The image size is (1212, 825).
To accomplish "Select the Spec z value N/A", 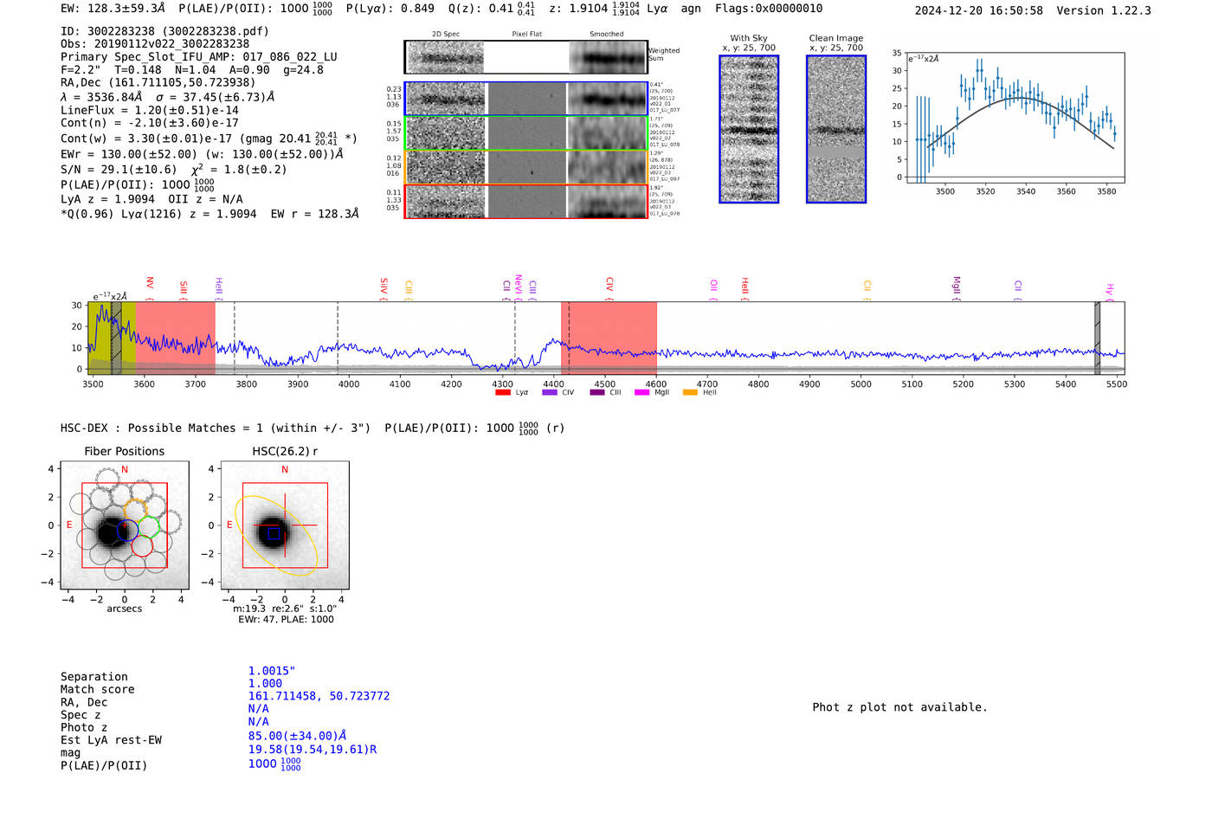I will (x=258, y=709).
